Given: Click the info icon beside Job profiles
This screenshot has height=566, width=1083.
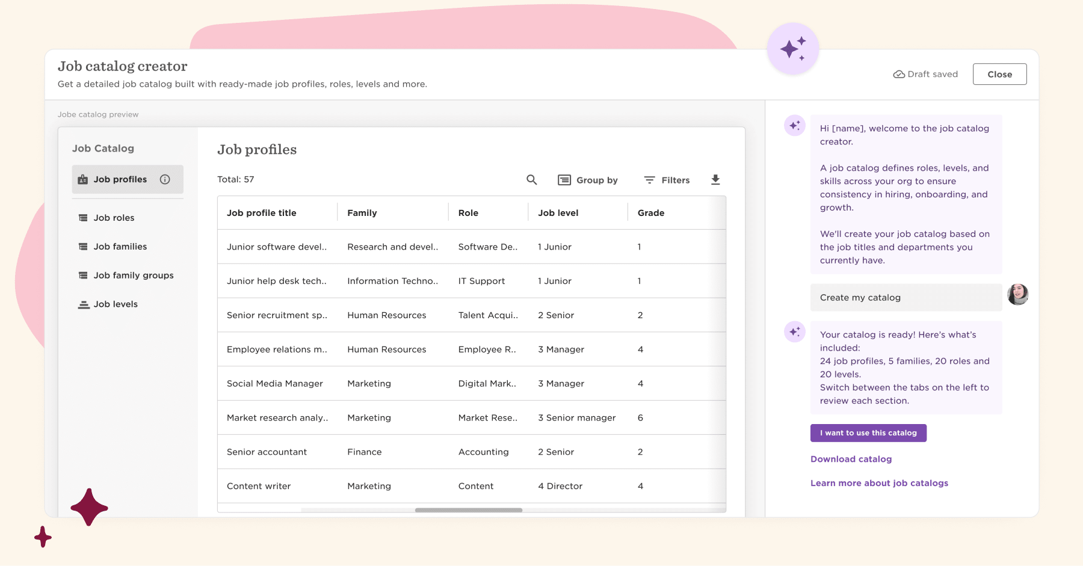Looking at the screenshot, I should [x=165, y=179].
